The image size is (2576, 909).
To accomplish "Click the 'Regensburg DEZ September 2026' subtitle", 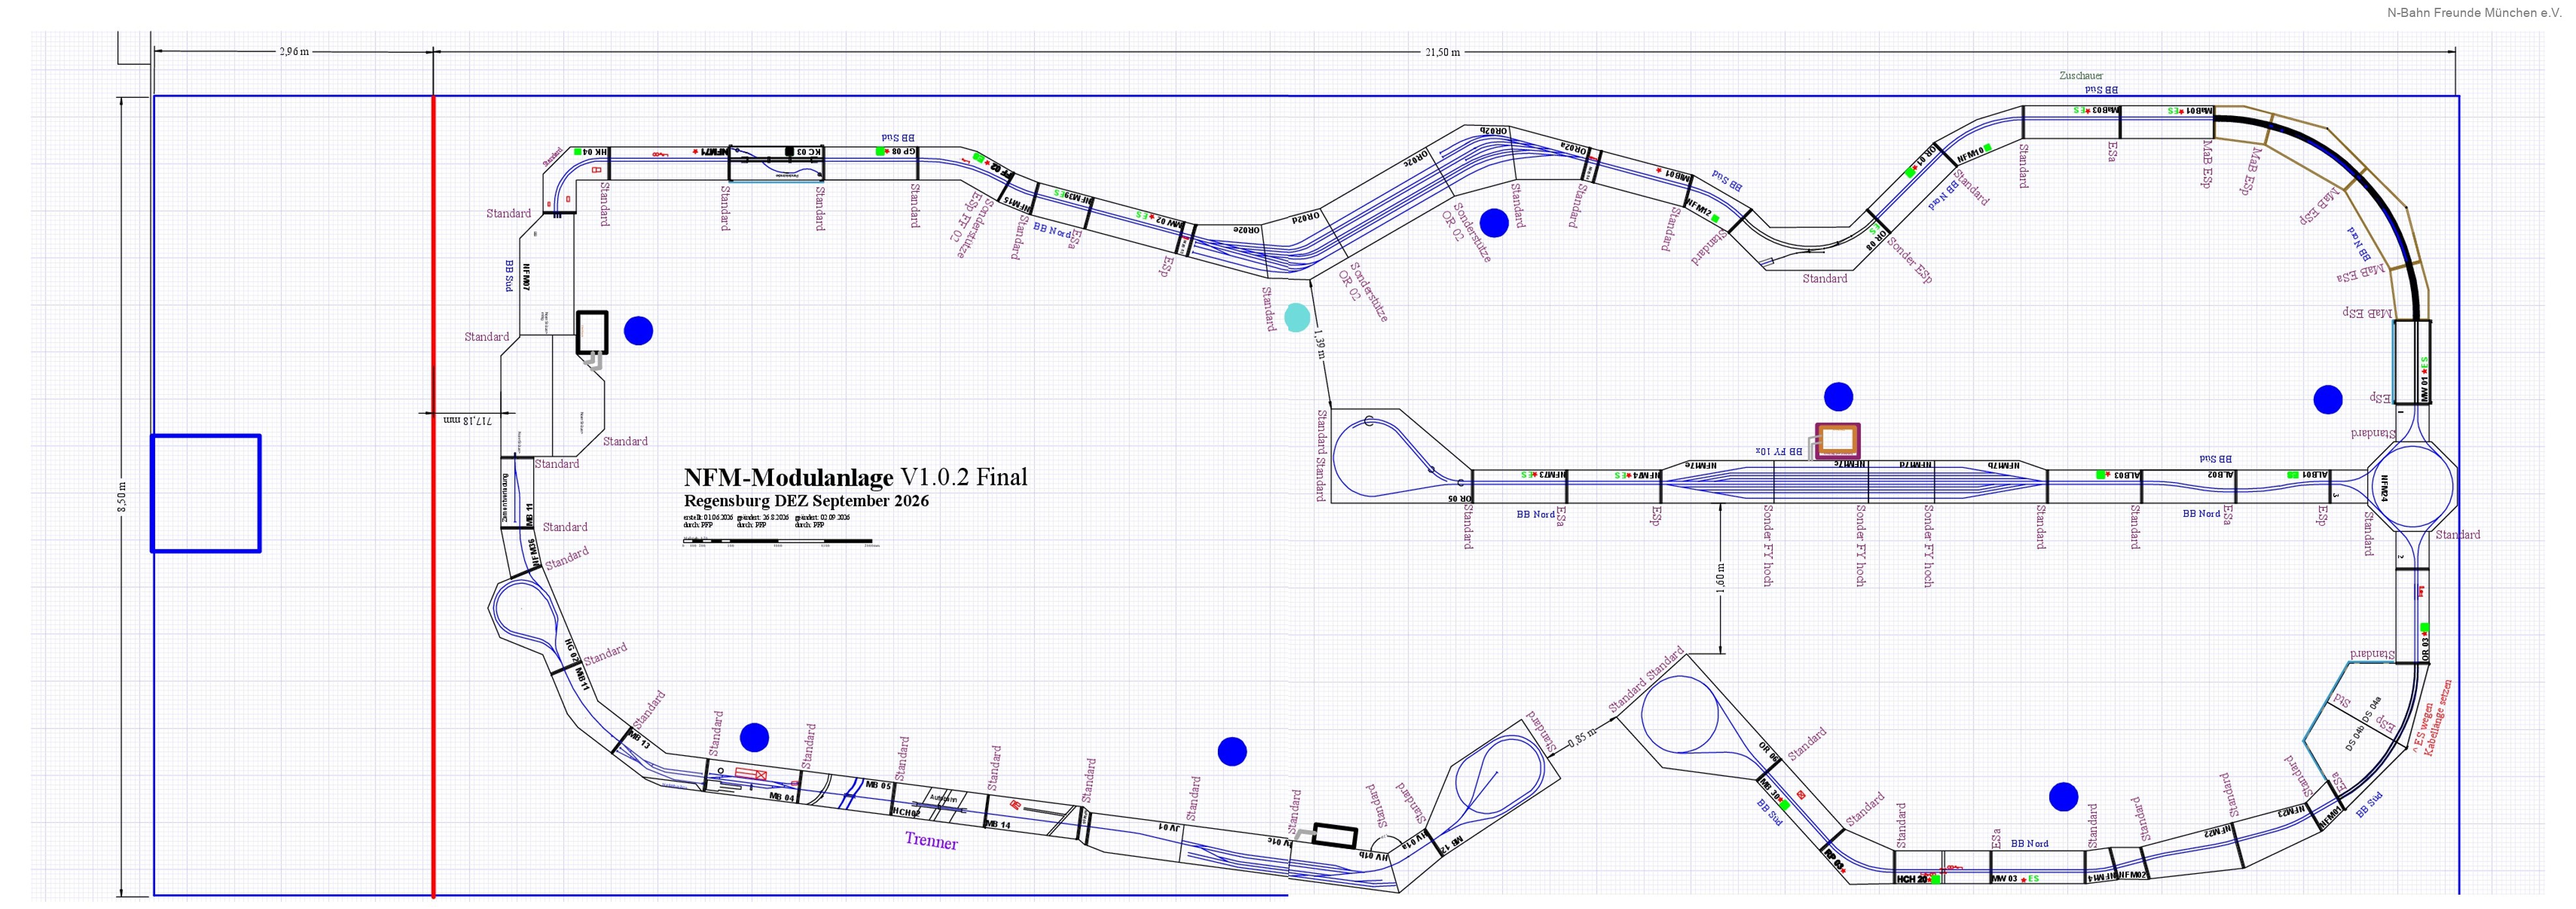I will pos(806,502).
